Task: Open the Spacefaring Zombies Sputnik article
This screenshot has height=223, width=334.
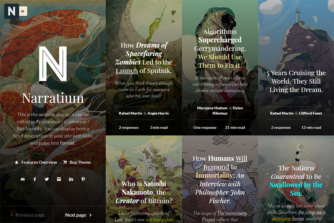Action: pyautogui.click(x=144, y=58)
